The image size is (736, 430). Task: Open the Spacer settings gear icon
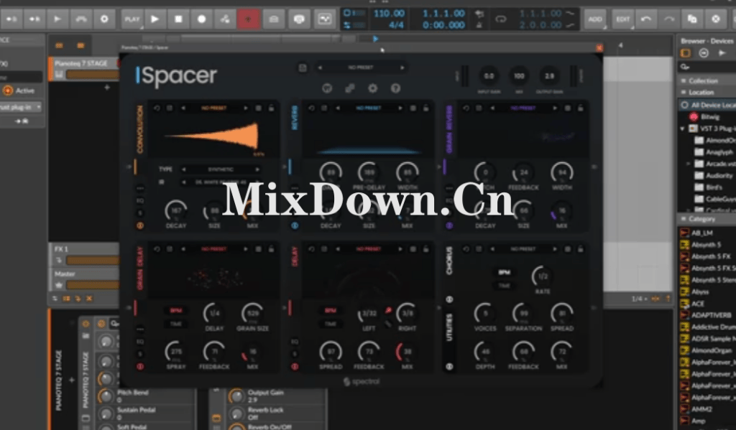pyautogui.click(x=373, y=88)
